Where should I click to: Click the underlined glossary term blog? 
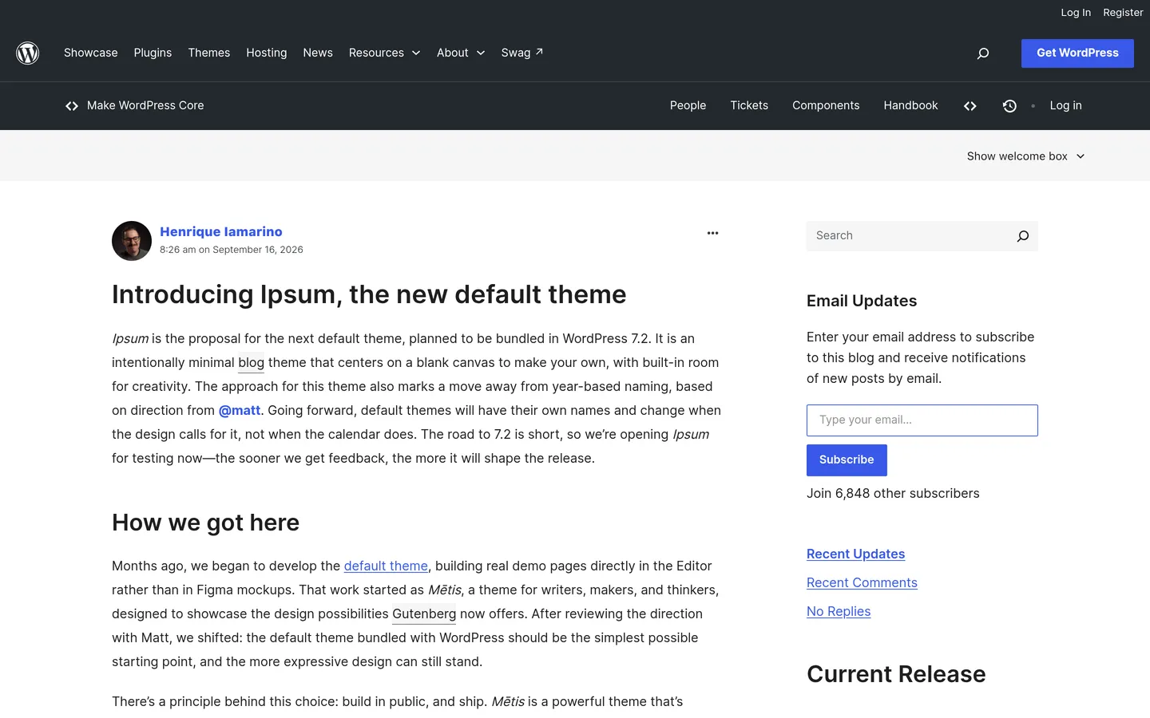tap(251, 363)
